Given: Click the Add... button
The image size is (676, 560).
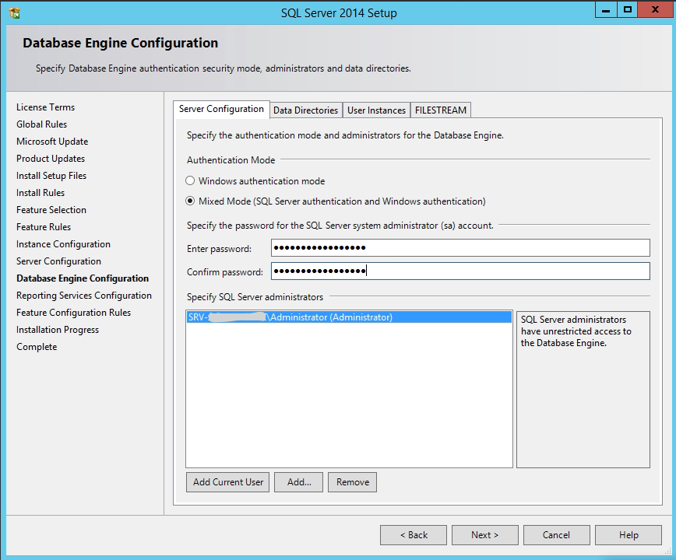Looking at the screenshot, I should tap(300, 482).
